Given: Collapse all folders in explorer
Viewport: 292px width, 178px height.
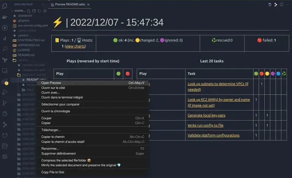Looking at the screenshot, I should (45, 11).
